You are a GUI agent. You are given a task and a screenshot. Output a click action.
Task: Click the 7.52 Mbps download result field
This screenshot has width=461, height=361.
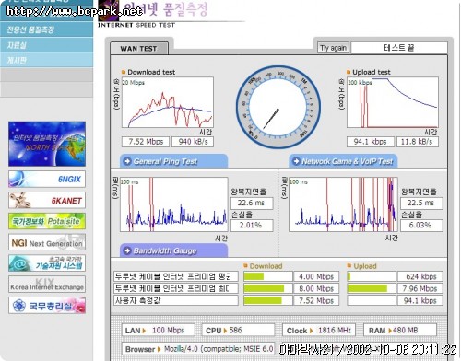pos(146,142)
